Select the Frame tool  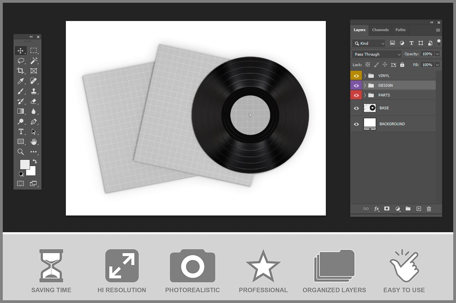34,71
